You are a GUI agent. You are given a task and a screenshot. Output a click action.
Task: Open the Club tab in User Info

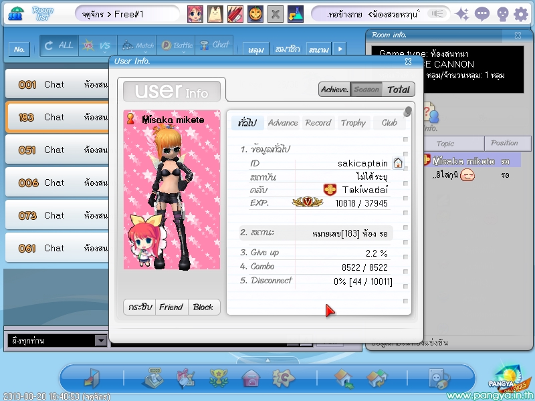point(389,123)
